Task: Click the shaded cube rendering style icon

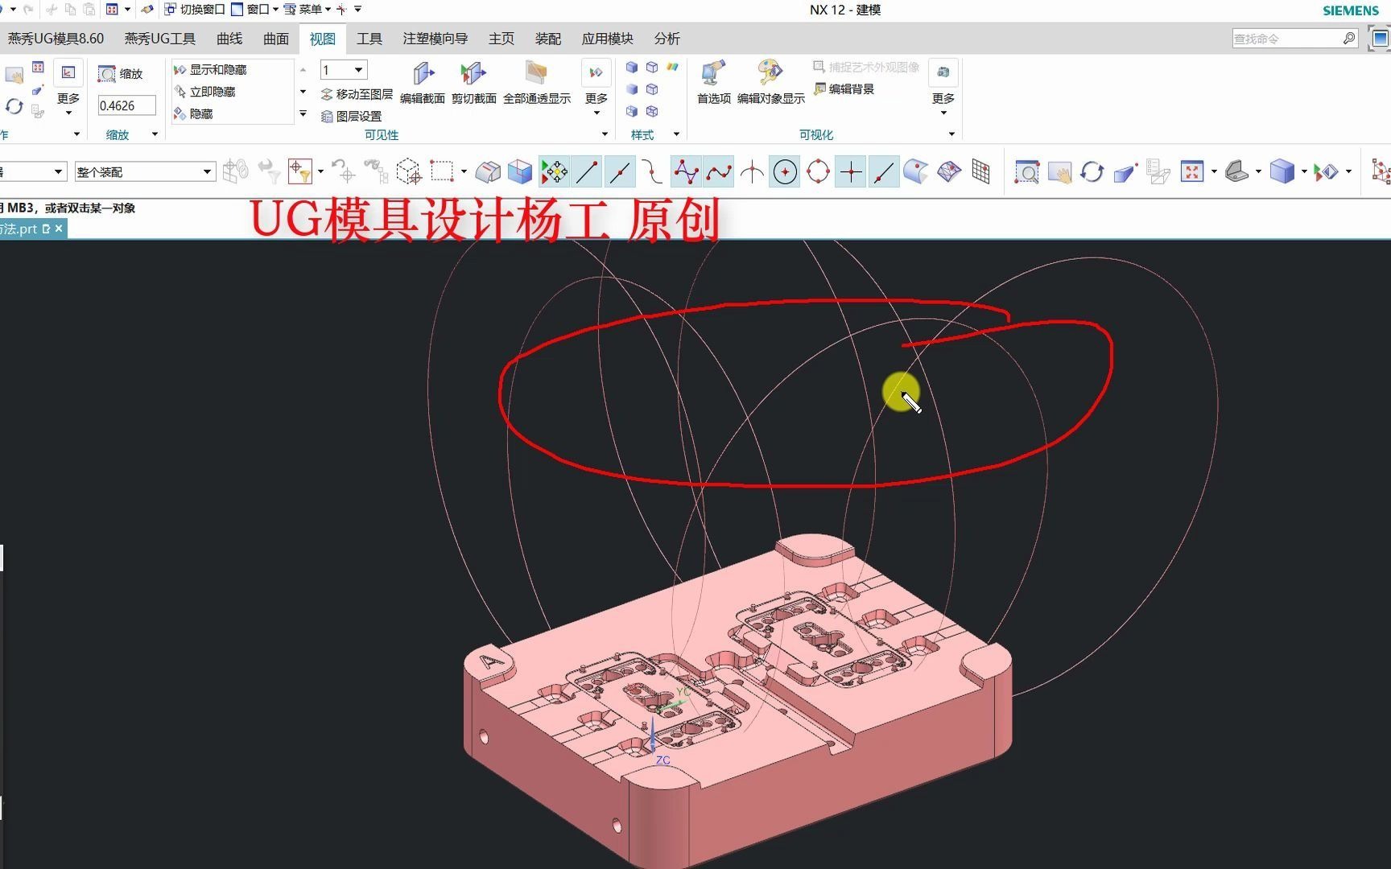Action: (1282, 172)
